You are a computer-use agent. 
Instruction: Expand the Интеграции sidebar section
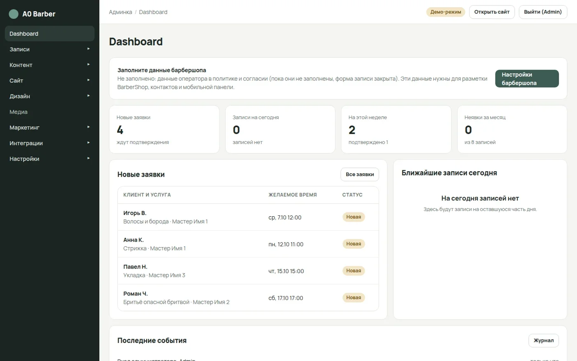pos(49,144)
